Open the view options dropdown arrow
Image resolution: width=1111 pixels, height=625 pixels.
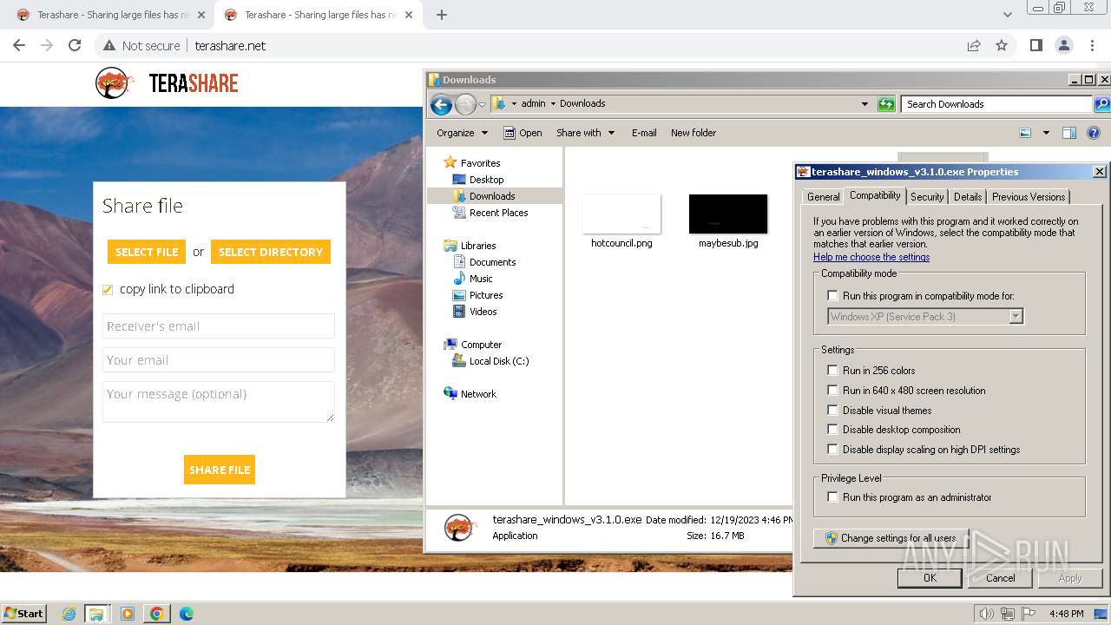pyautogui.click(x=1046, y=133)
